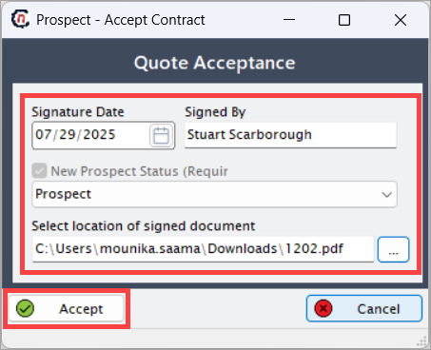Expand status list using the chevron arrow
Image resolution: width=431 pixels, height=350 pixels.
386,194
